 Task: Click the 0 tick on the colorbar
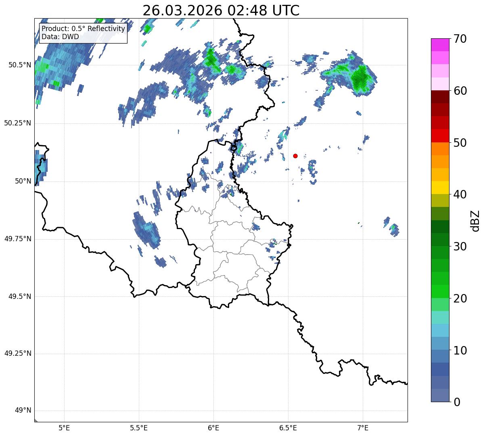coord(456,402)
